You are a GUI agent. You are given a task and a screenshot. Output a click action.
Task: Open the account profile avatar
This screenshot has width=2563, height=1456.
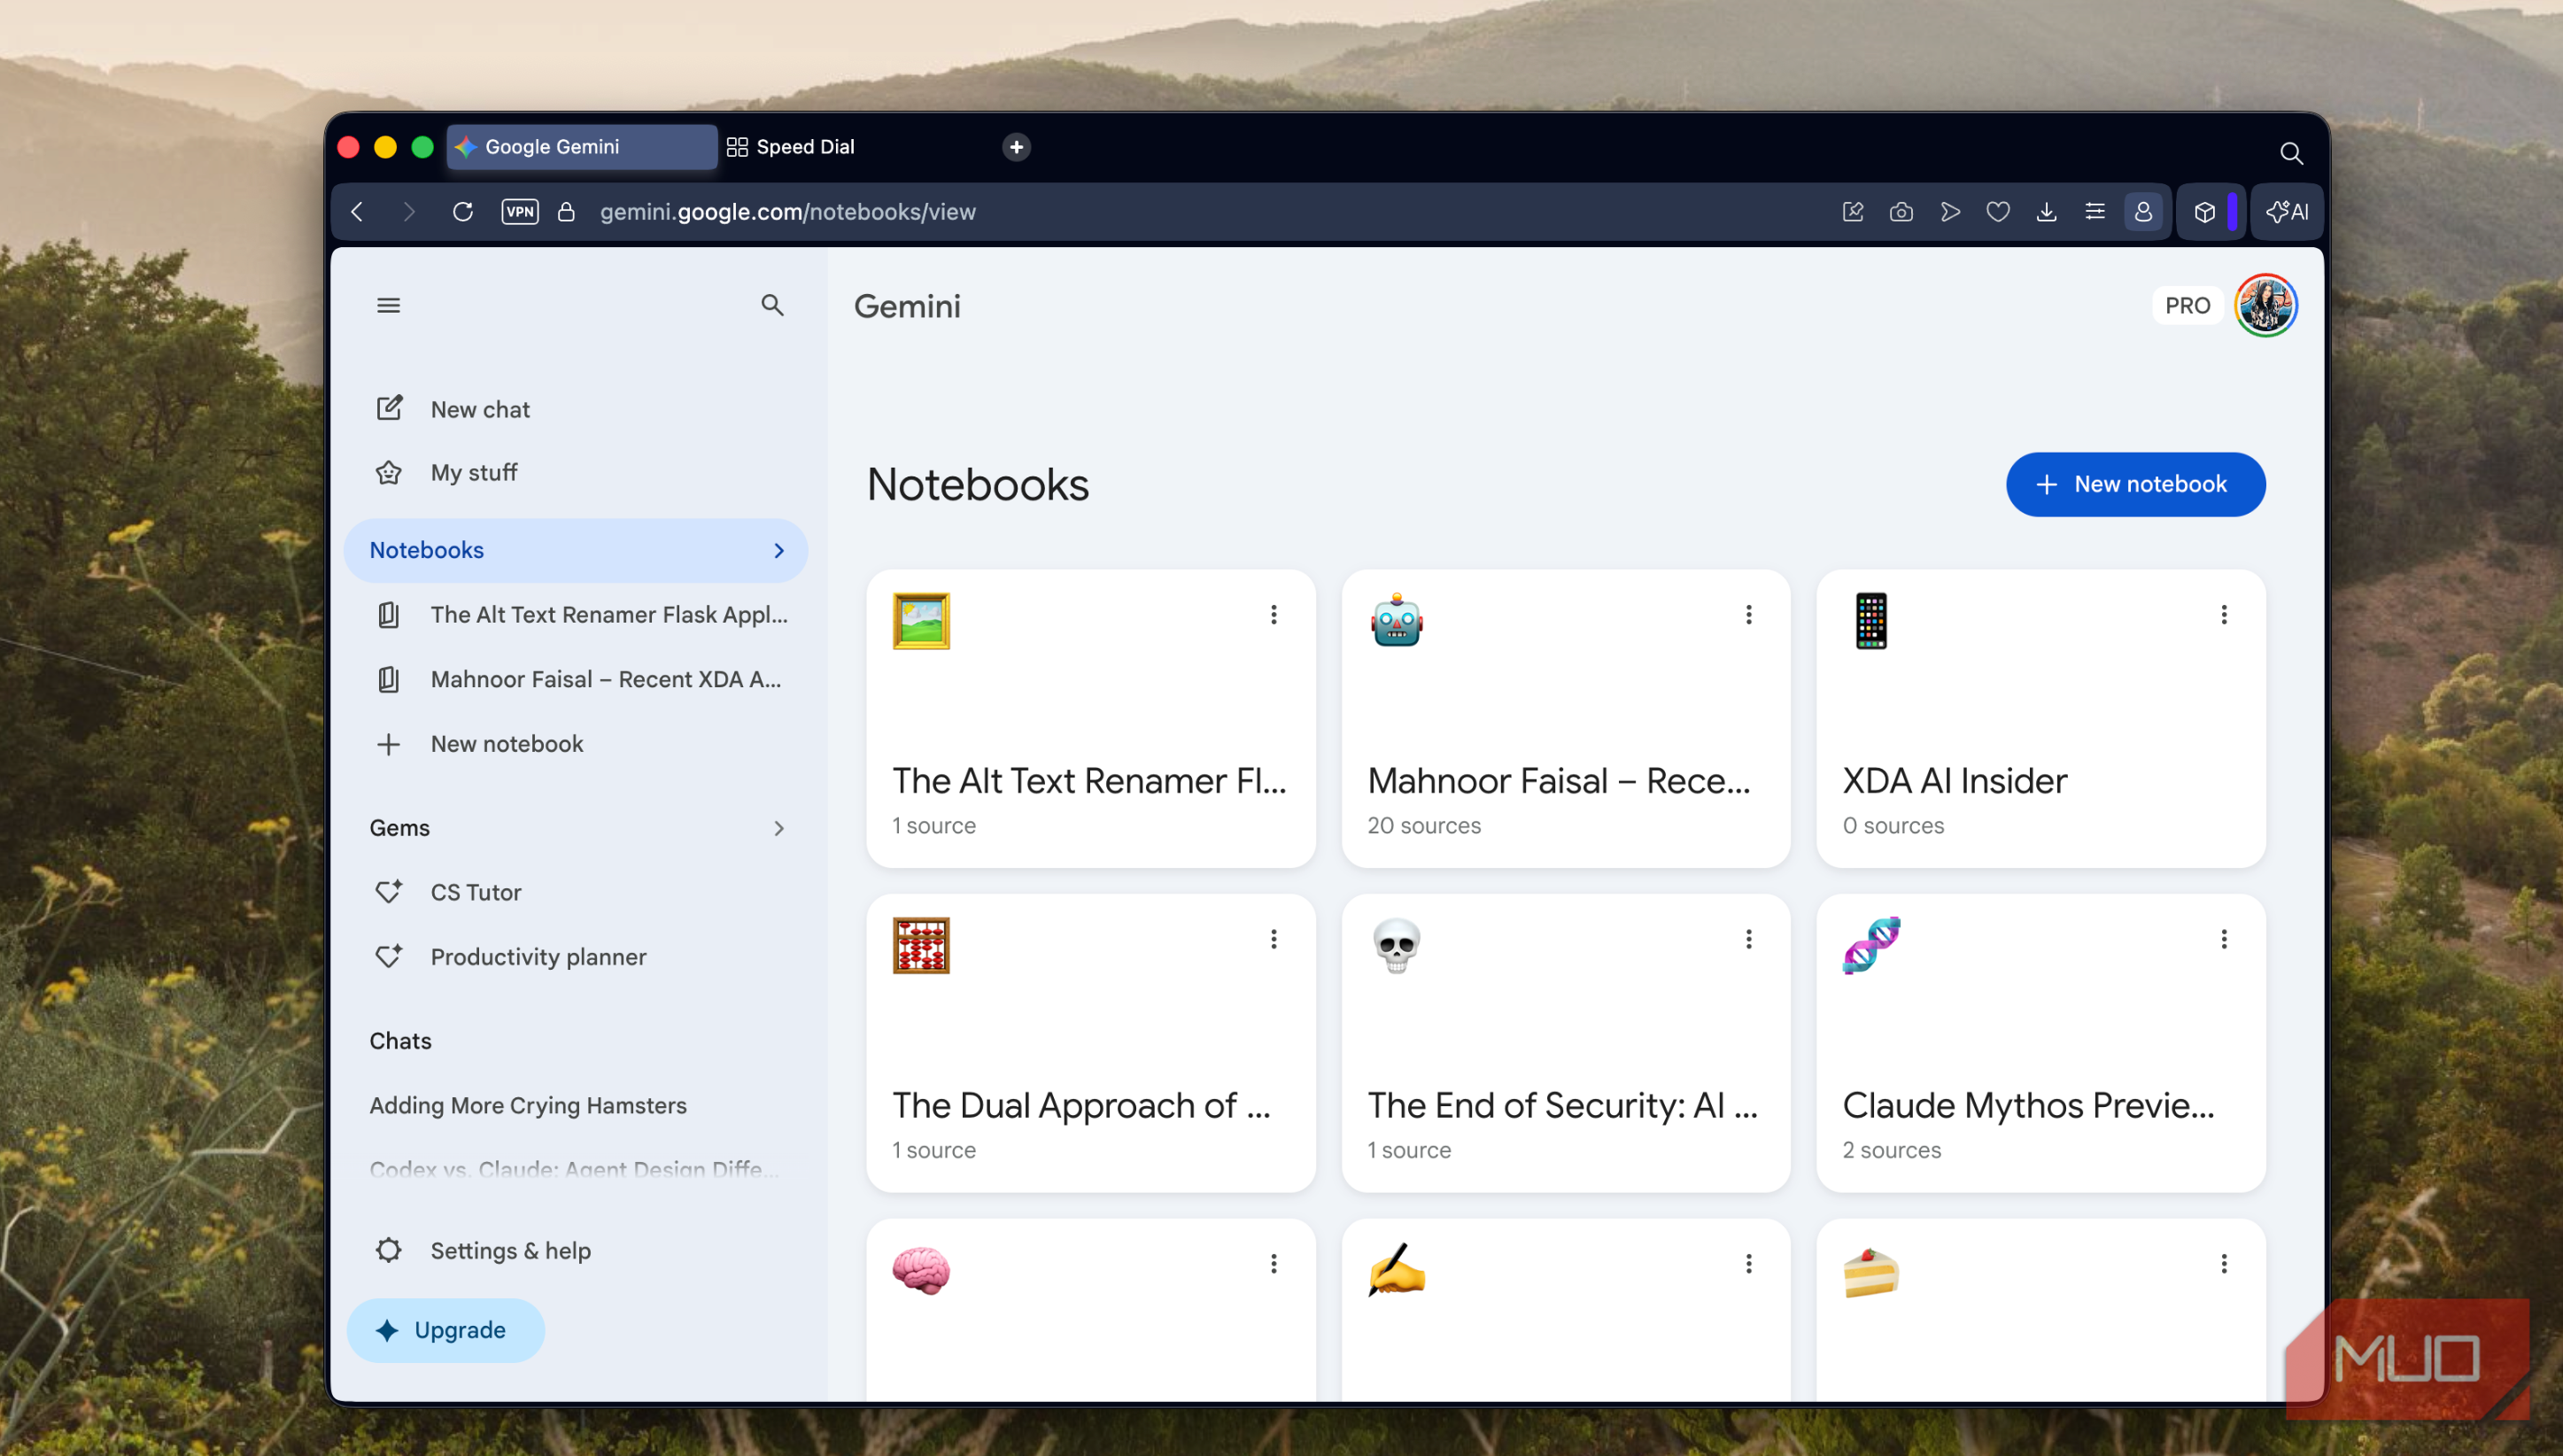point(2266,305)
